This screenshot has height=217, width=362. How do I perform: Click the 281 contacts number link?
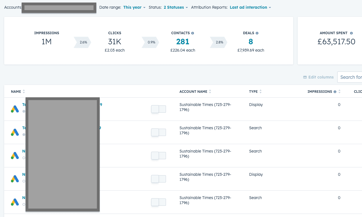pyautogui.click(x=183, y=42)
